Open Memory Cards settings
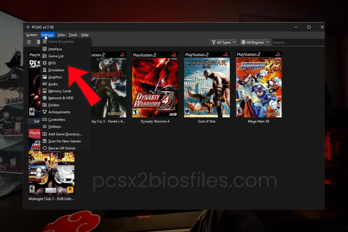 [66, 91]
